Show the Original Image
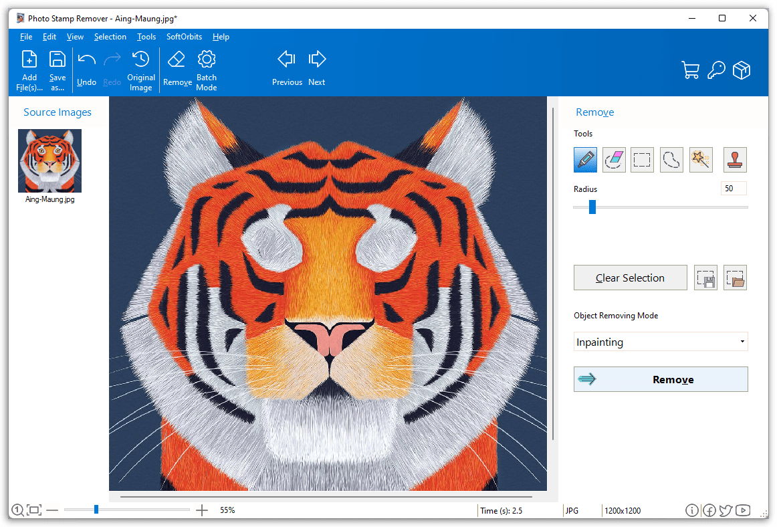Screen dimensions: 777x527 [140, 70]
